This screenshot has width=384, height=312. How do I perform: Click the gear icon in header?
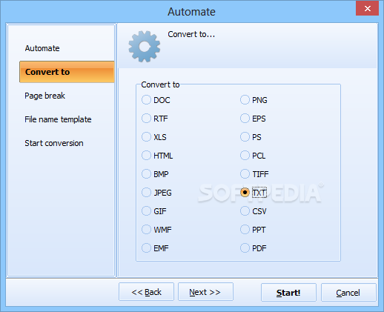click(145, 46)
